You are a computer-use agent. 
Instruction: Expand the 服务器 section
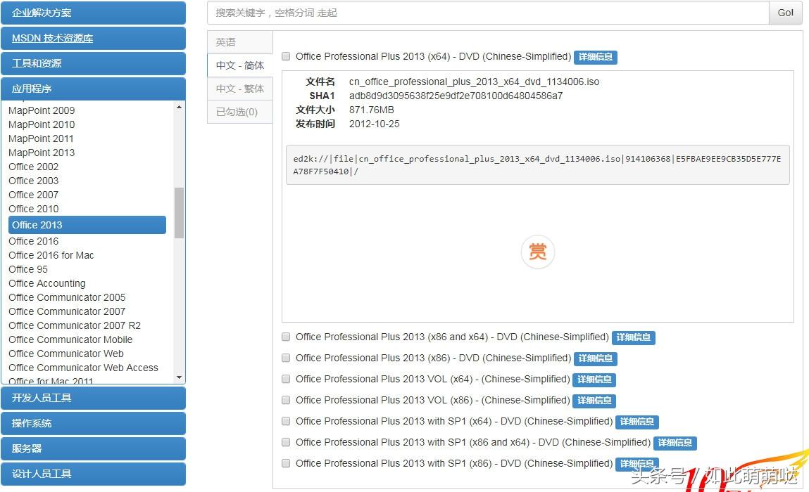94,448
